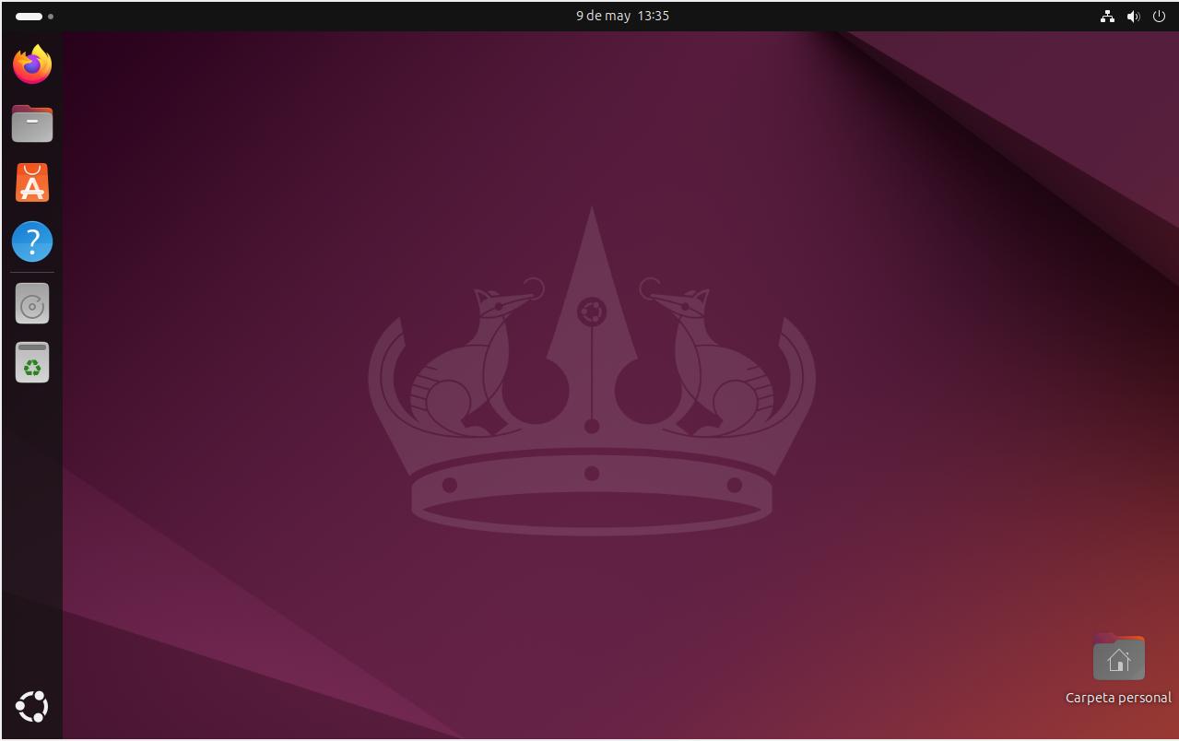Click empty top bar area left of date
Viewport: 1179px width, 741px height.
323,16
